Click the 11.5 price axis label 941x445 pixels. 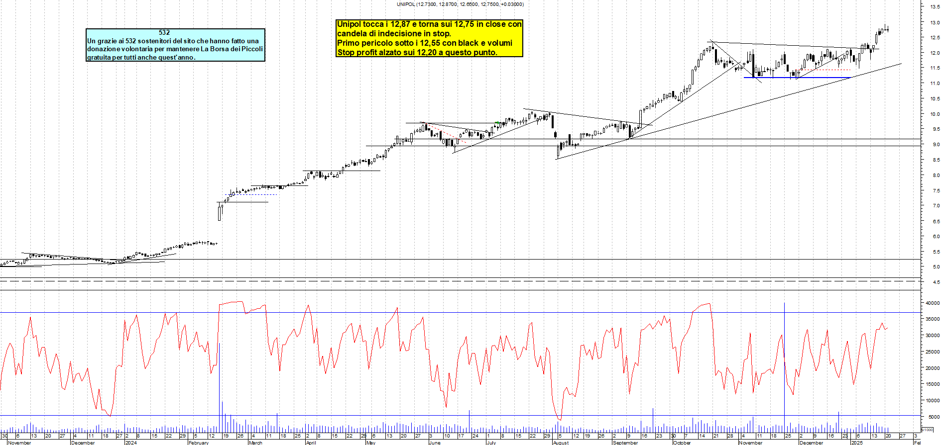935,68
